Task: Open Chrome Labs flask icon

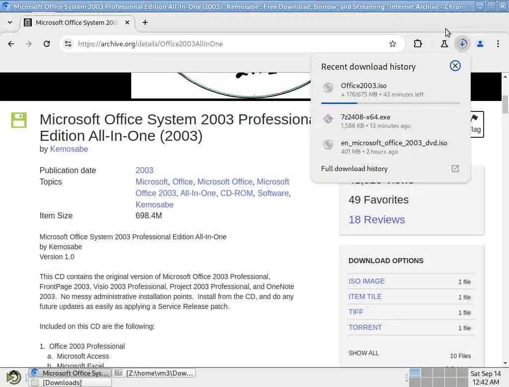Action: 444,44
